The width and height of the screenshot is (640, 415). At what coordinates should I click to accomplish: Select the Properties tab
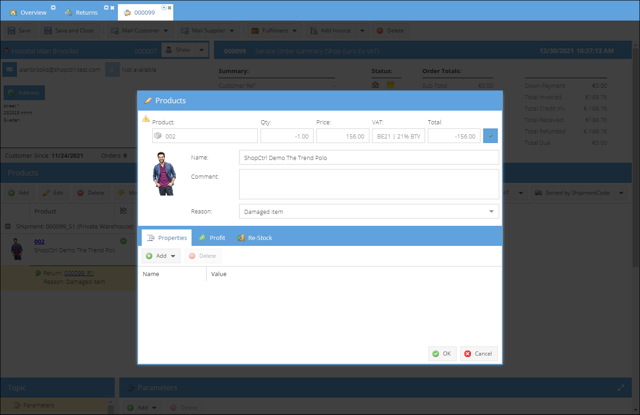[167, 238]
